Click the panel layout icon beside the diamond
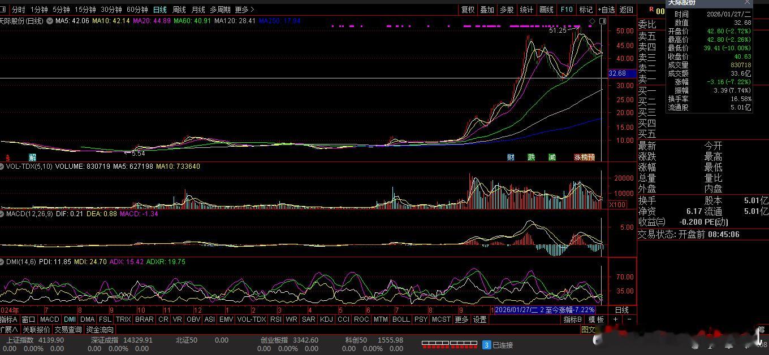This screenshot has width=769, height=355. coord(603,21)
